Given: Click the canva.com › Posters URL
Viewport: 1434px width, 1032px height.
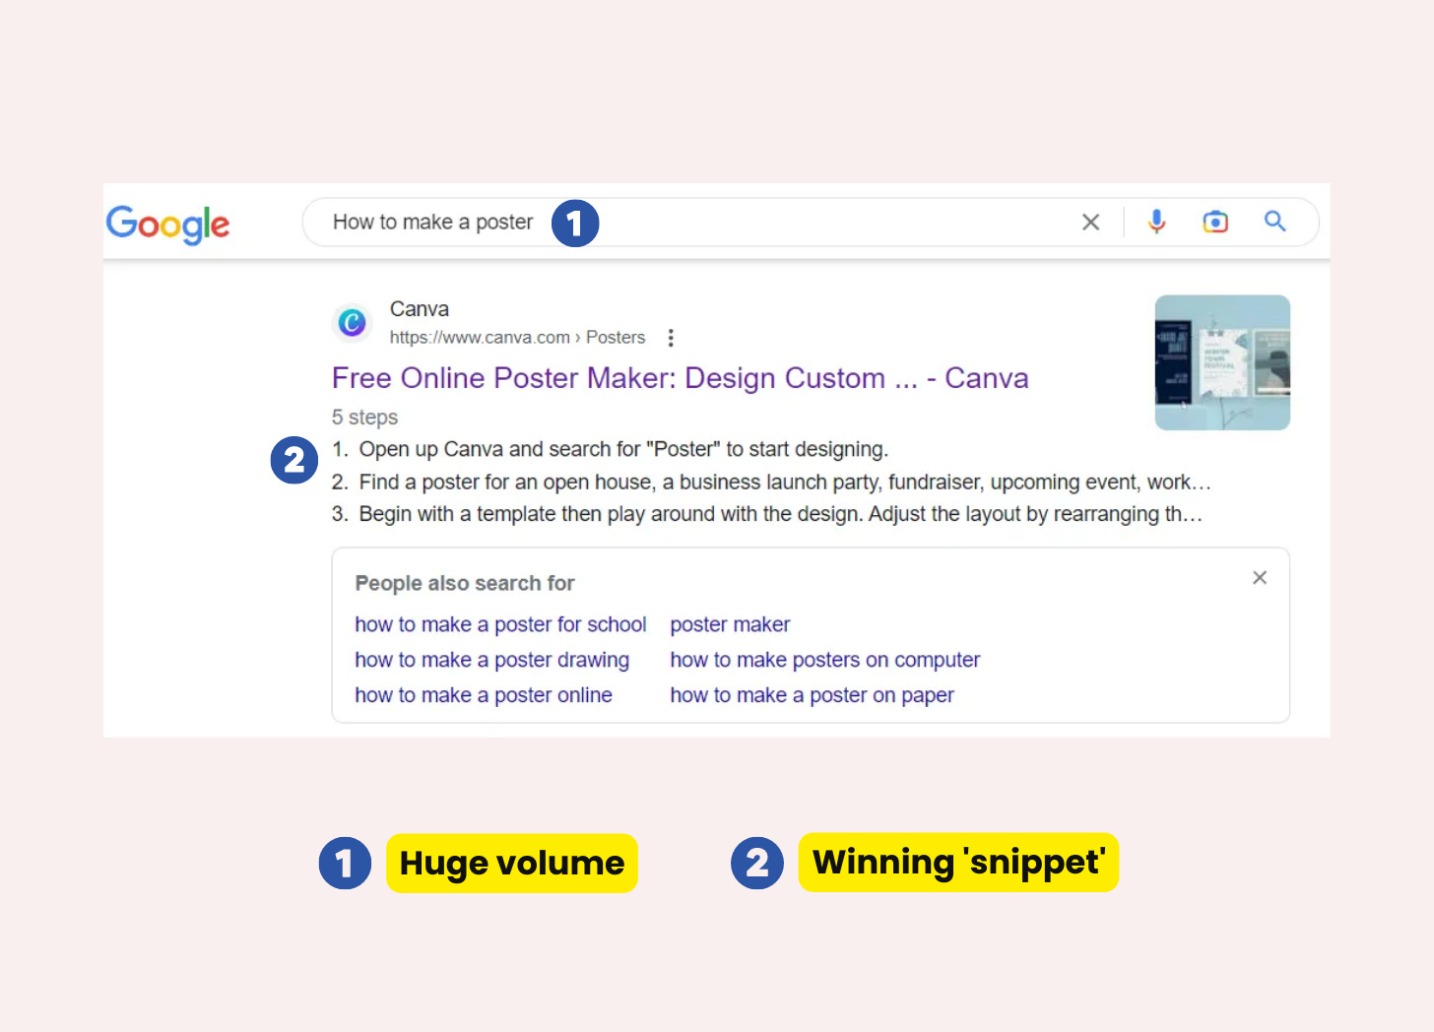Looking at the screenshot, I should (517, 338).
